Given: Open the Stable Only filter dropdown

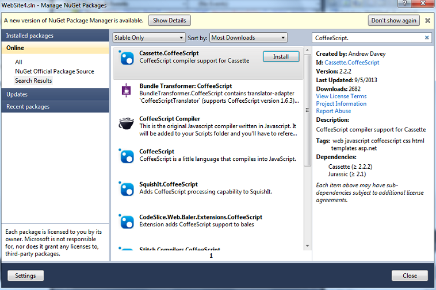Looking at the screenshot, I should (x=149, y=37).
